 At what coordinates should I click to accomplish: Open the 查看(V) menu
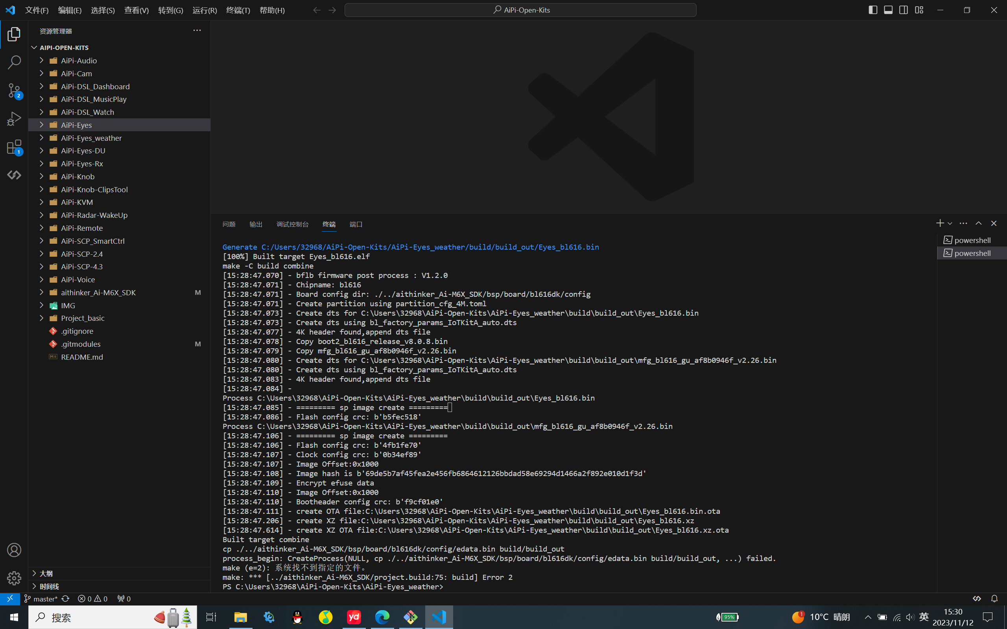(x=136, y=10)
